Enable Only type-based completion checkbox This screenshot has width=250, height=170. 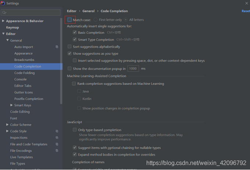tap(75, 130)
